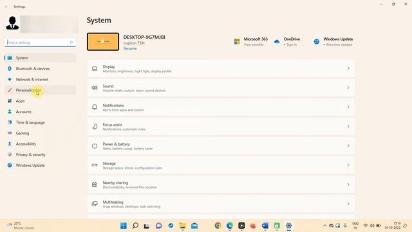Image resolution: width=412 pixels, height=232 pixels.
Task: Click the desktop wallpaper preview thumbnail
Action: [x=103, y=41]
